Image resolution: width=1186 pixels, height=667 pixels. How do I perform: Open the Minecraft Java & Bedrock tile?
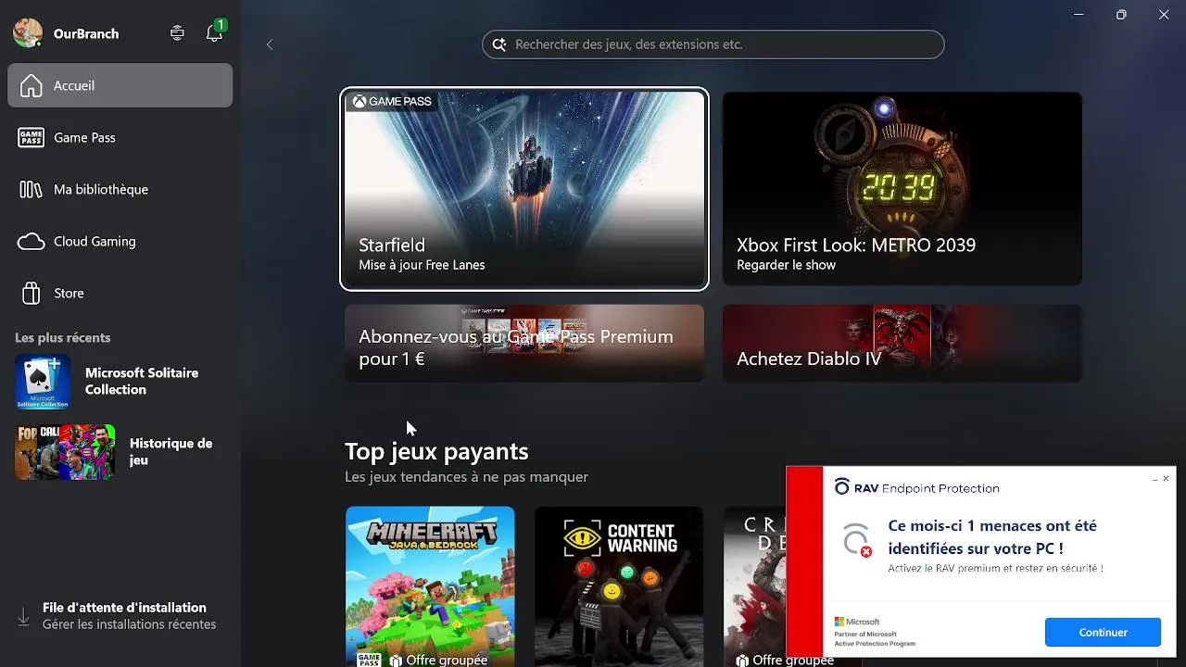point(430,586)
